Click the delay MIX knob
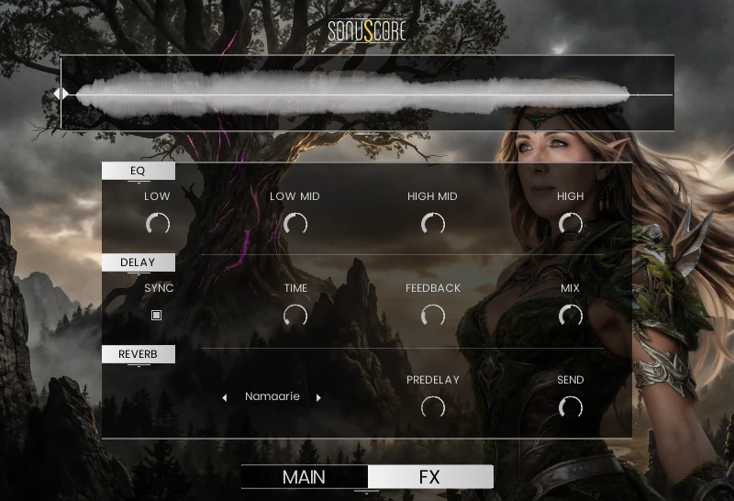 (x=570, y=316)
